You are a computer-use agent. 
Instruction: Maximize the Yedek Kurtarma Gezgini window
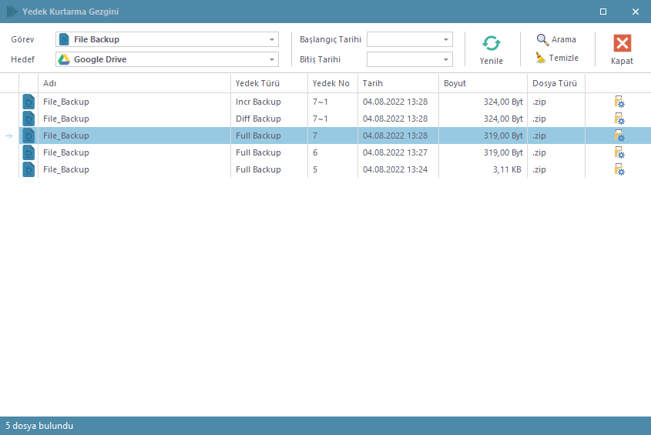(603, 12)
